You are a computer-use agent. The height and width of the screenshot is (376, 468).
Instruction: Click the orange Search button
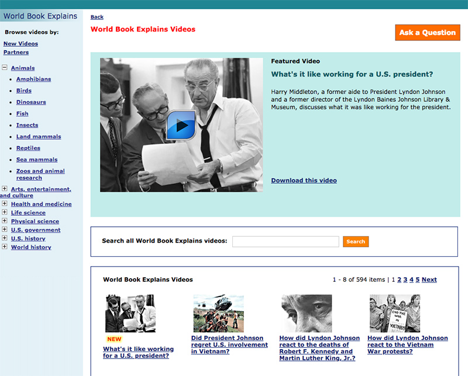click(356, 242)
